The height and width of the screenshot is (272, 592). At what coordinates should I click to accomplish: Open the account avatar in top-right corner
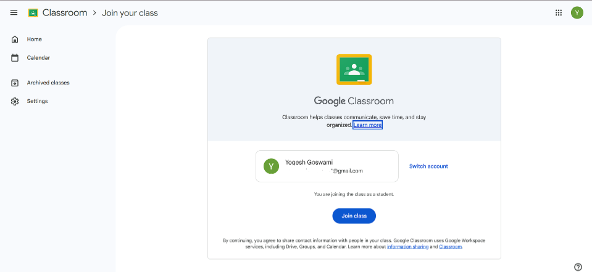(577, 13)
